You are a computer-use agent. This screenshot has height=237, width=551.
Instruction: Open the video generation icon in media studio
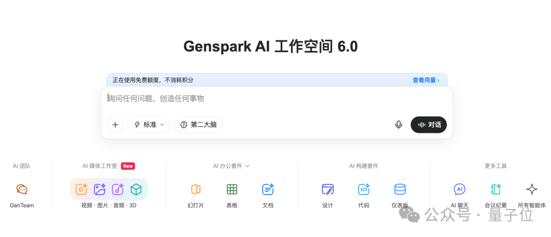pyautogui.click(x=81, y=189)
